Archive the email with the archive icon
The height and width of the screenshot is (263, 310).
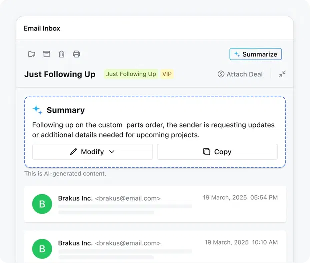coord(47,54)
